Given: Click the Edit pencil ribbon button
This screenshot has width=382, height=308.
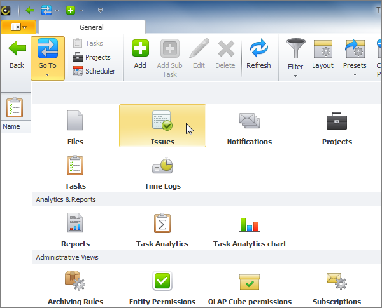Looking at the screenshot, I should point(199,55).
